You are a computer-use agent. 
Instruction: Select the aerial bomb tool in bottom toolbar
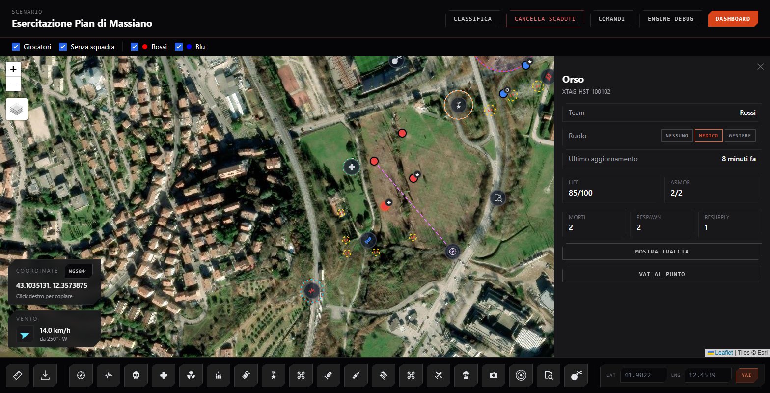tap(329, 375)
